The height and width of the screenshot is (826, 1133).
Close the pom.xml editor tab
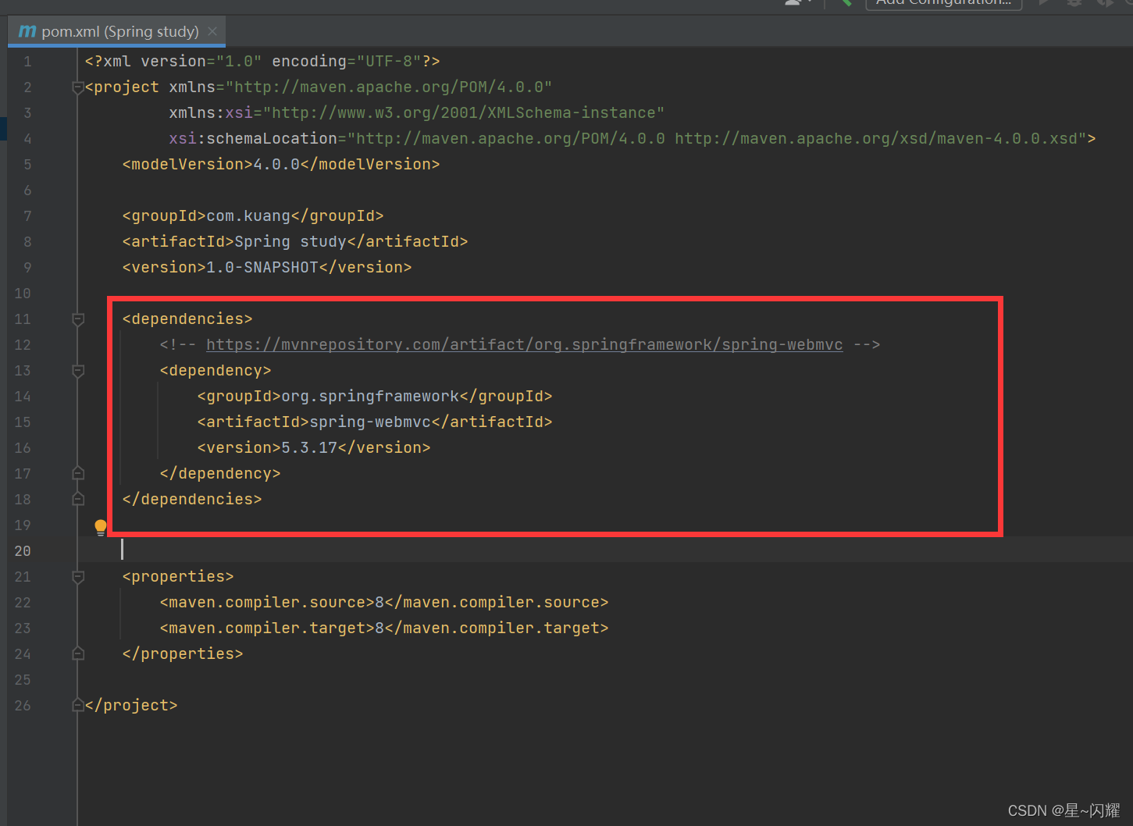tap(212, 31)
